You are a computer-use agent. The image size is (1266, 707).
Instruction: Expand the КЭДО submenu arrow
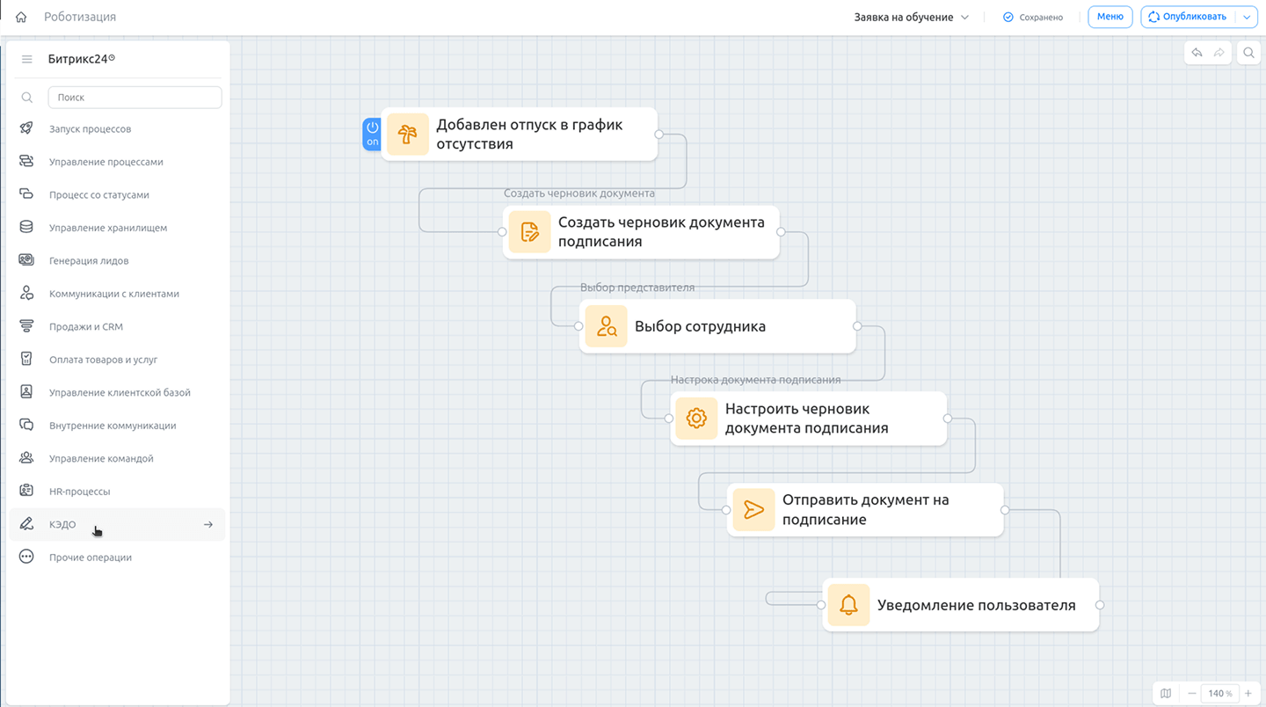coord(208,524)
